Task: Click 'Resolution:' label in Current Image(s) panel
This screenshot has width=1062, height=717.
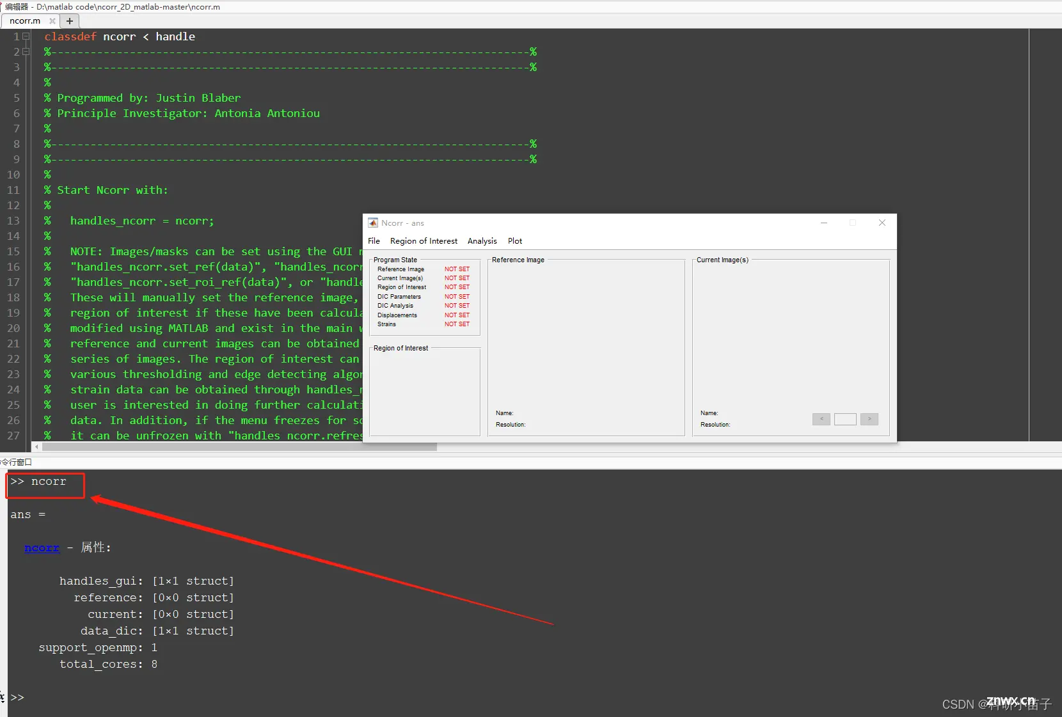Action: coord(715,425)
